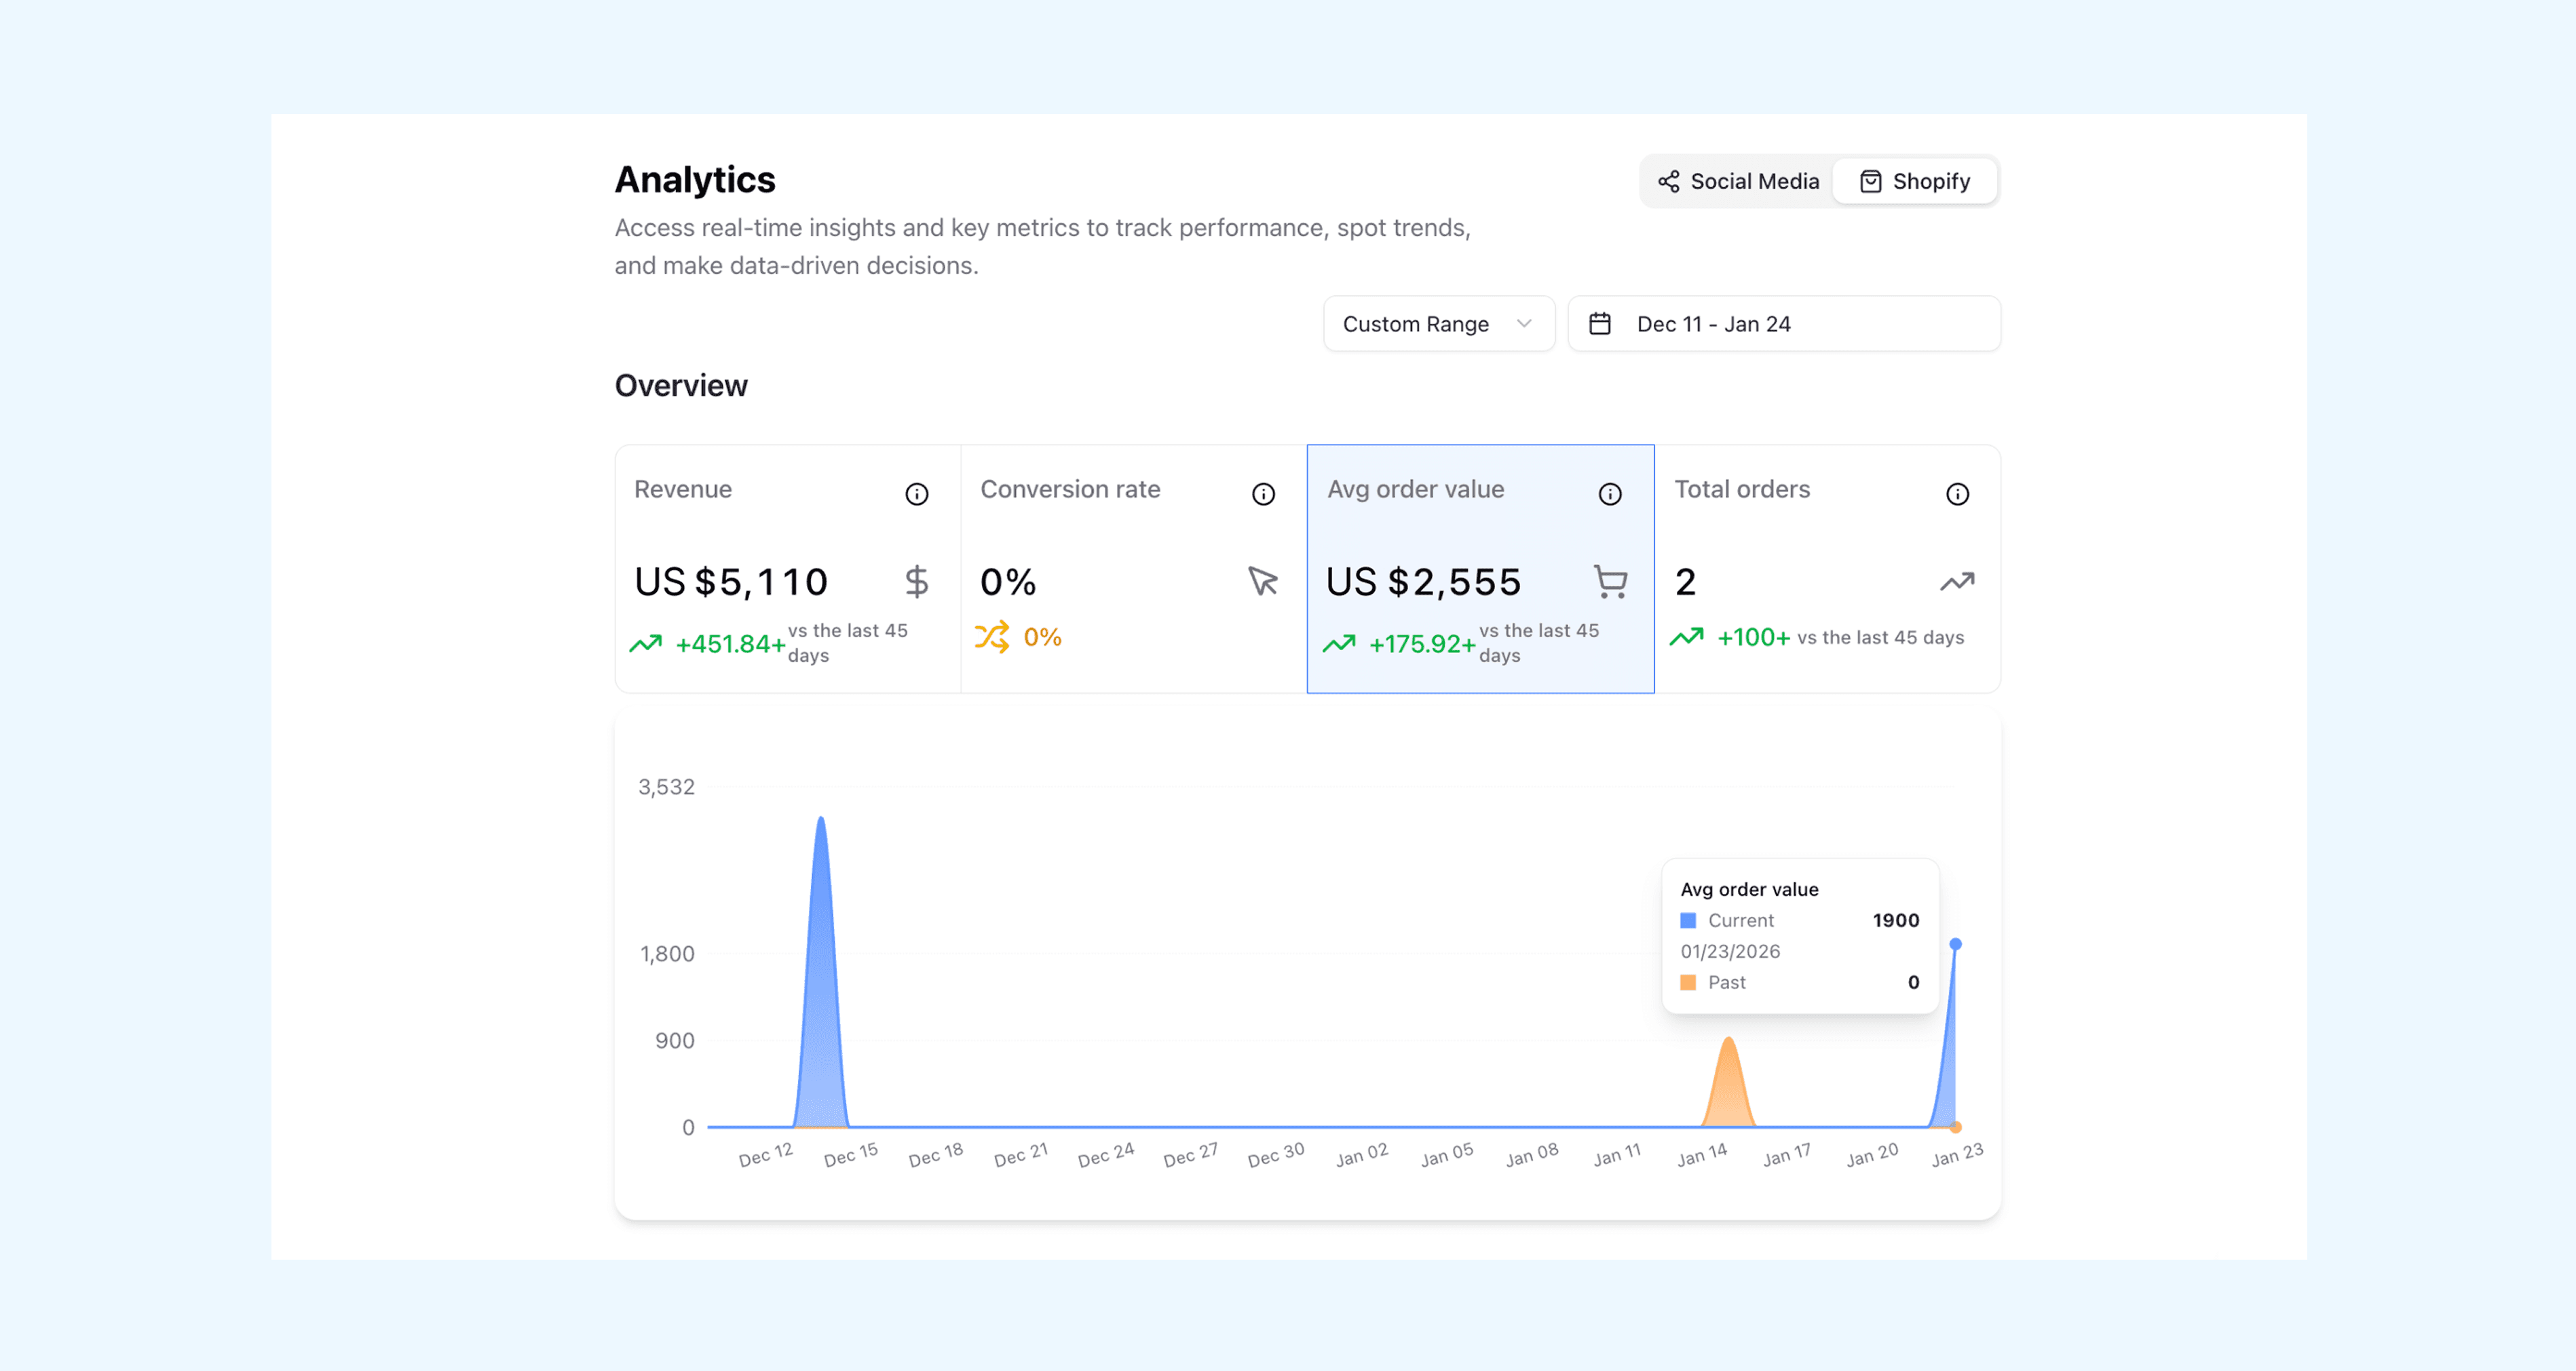
Task: Select the Revenue metric card
Action: point(787,568)
